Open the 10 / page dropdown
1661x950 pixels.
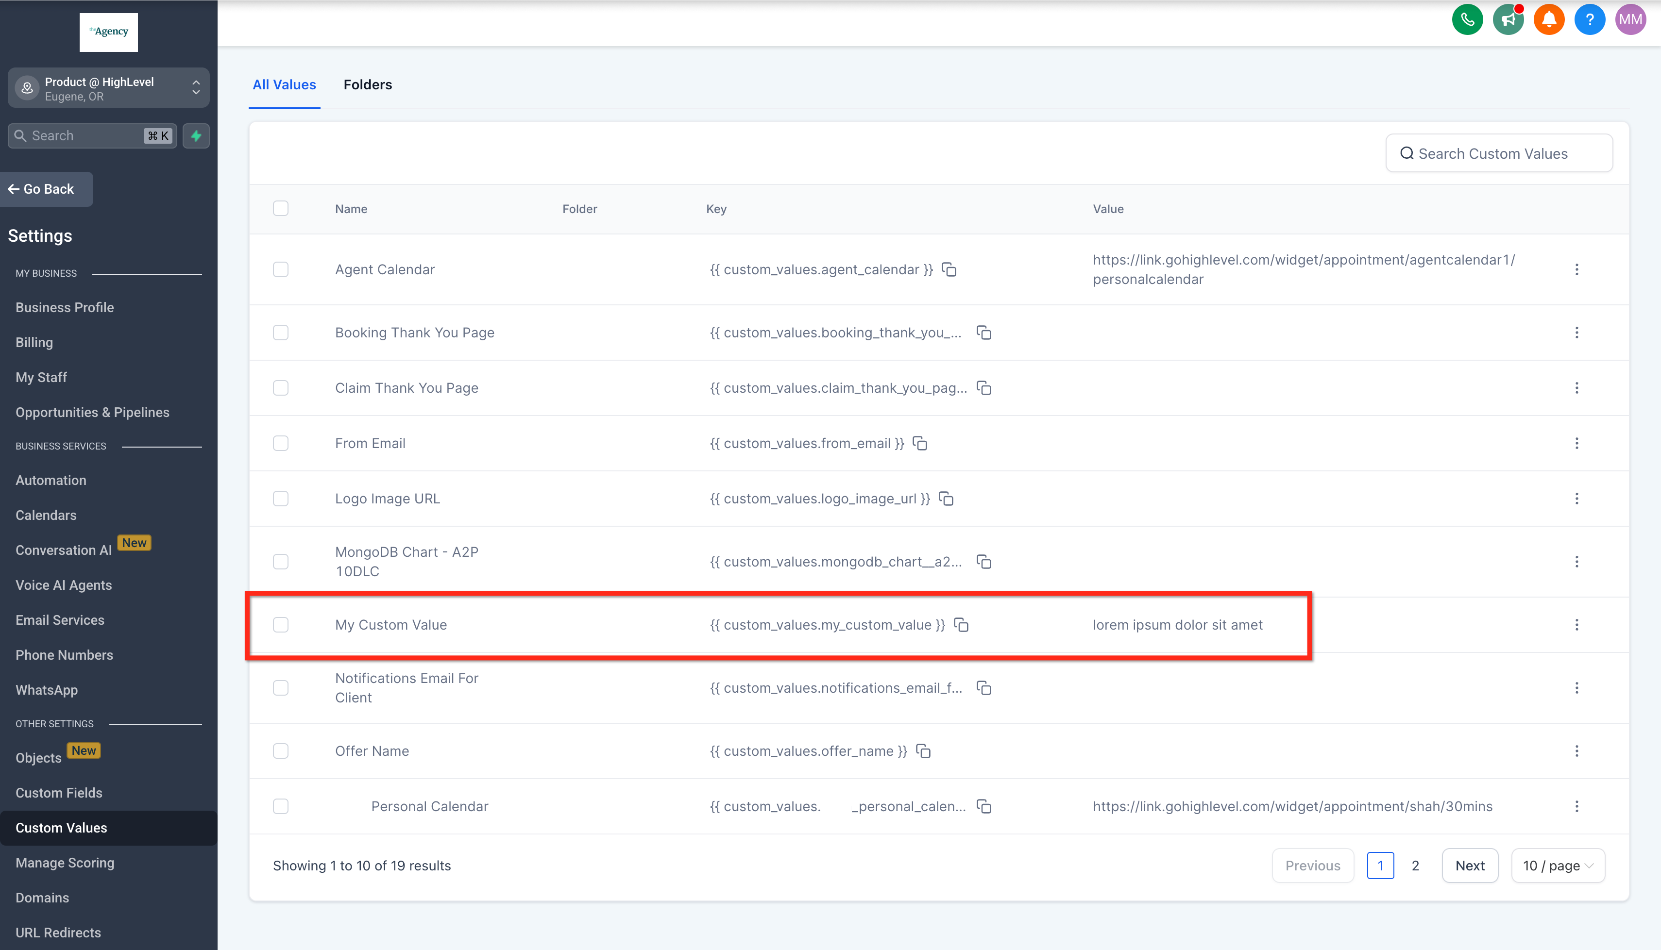(x=1557, y=865)
